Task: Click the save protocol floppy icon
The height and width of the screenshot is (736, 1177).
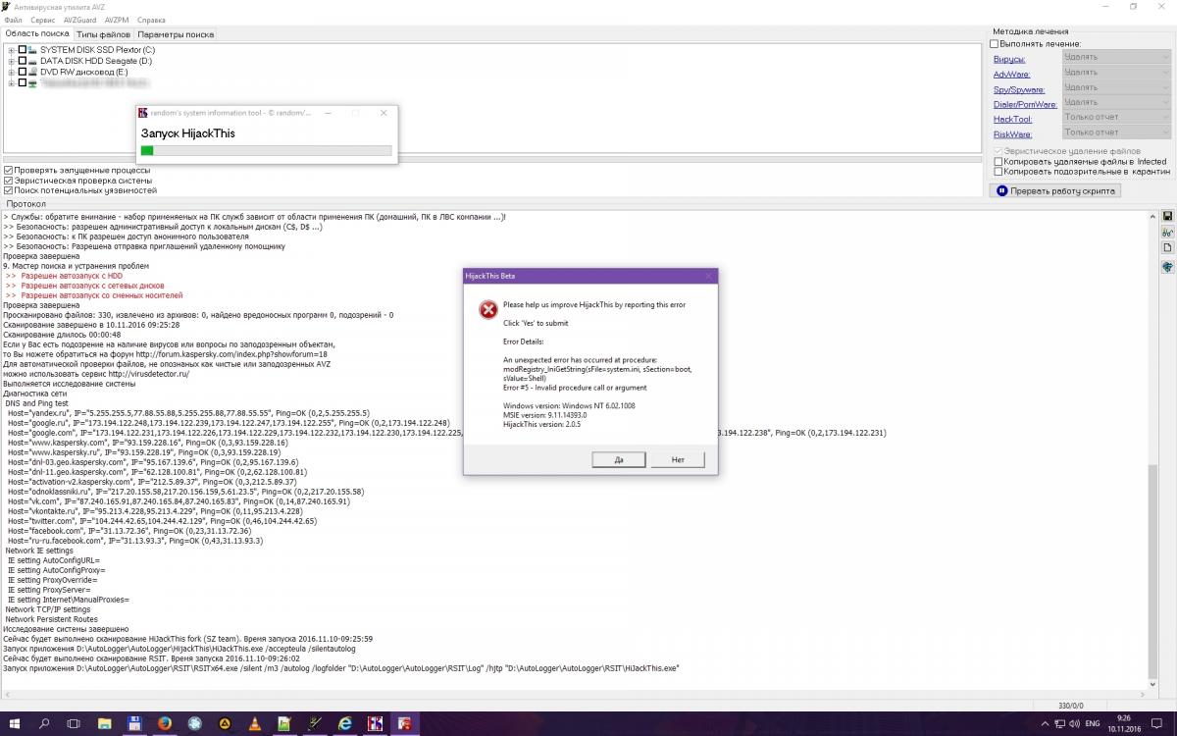Action: [x=1167, y=216]
